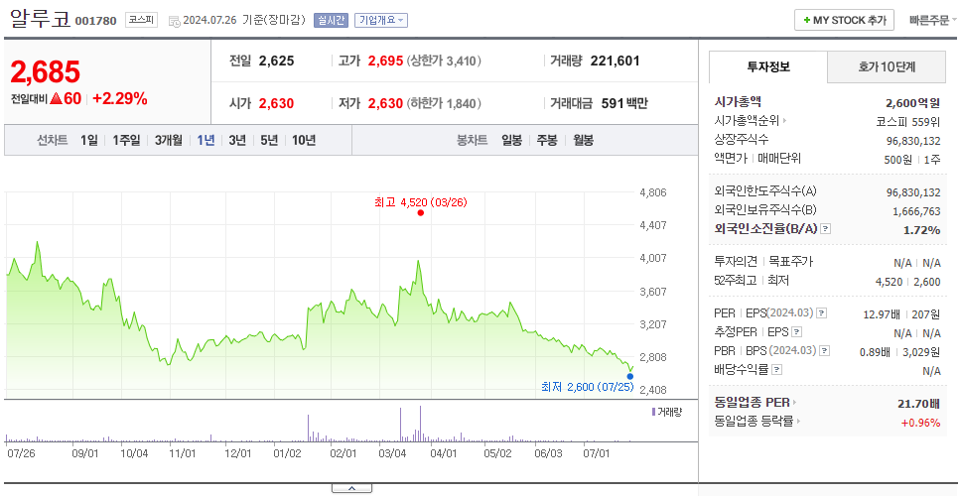Add stock via MY STOCK 추가 button
This screenshot has height=496, width=961.
(844, 20)
